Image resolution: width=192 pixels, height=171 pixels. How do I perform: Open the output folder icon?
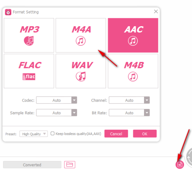69,164
